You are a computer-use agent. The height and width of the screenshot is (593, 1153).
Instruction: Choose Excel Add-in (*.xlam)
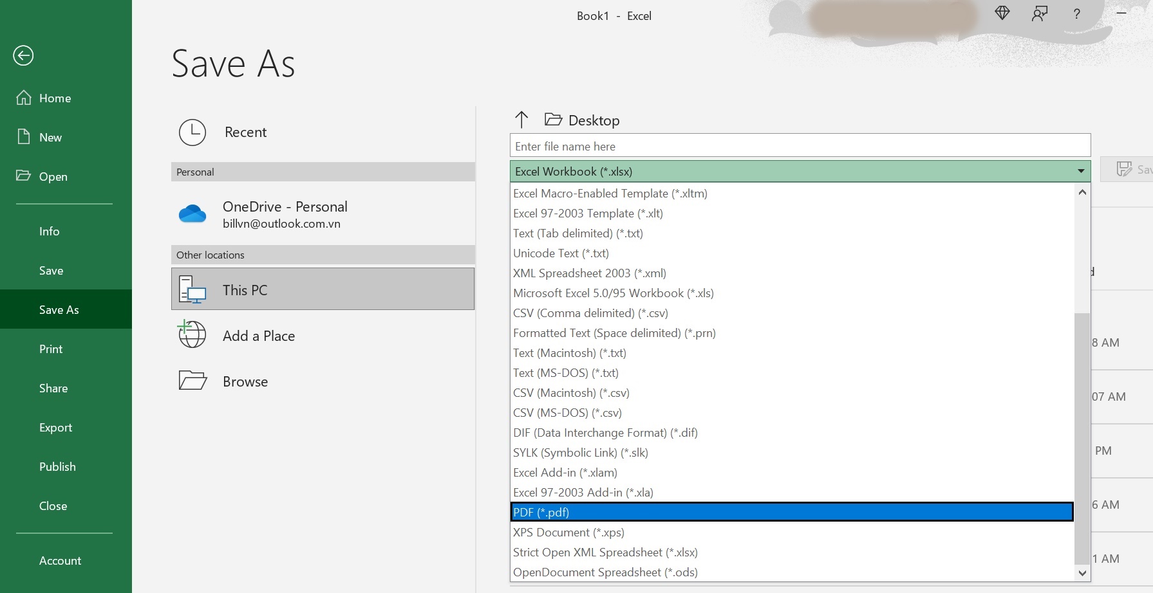[x=792, y=472]
